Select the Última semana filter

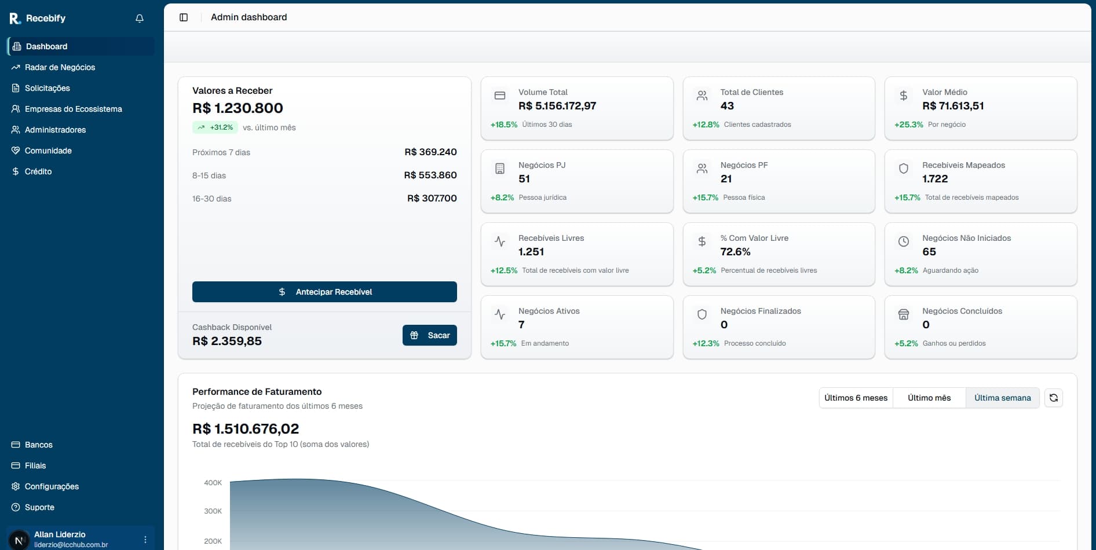(x=1002, y=398)
